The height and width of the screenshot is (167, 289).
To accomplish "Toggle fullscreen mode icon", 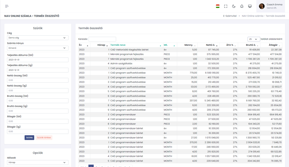I will (226, 6).
